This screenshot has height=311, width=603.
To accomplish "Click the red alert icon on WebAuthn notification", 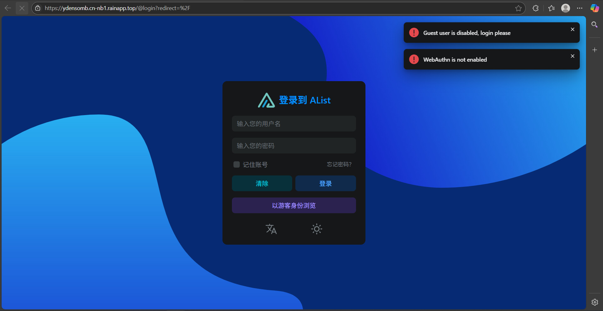I will (x=414, y=59).
